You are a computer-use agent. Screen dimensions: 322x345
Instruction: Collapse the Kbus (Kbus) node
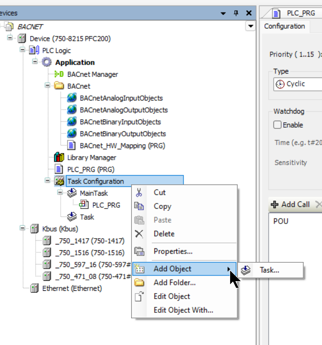tap(22, 228)
